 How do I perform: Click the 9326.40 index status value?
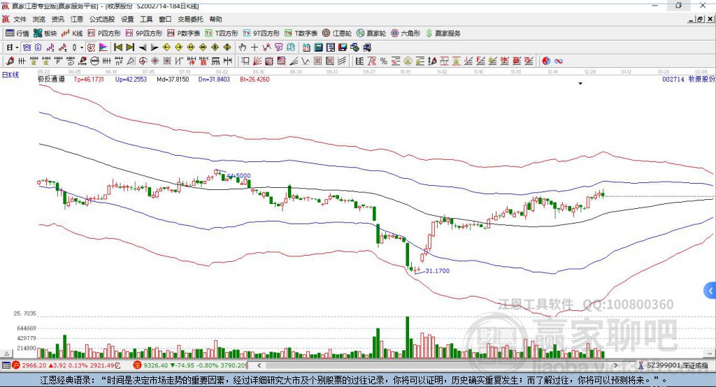156,365
